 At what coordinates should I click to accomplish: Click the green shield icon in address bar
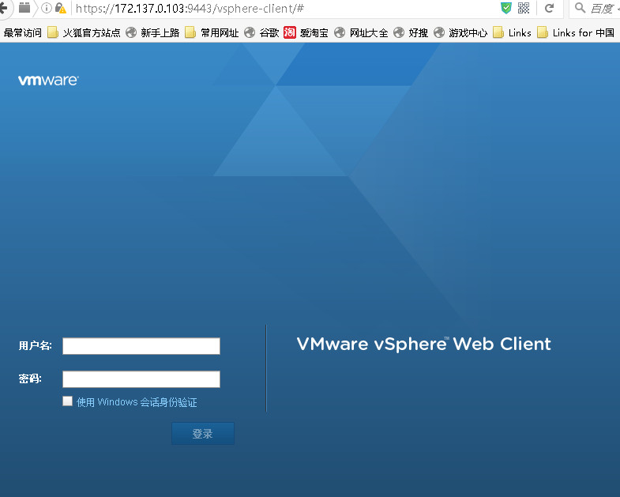506,8
